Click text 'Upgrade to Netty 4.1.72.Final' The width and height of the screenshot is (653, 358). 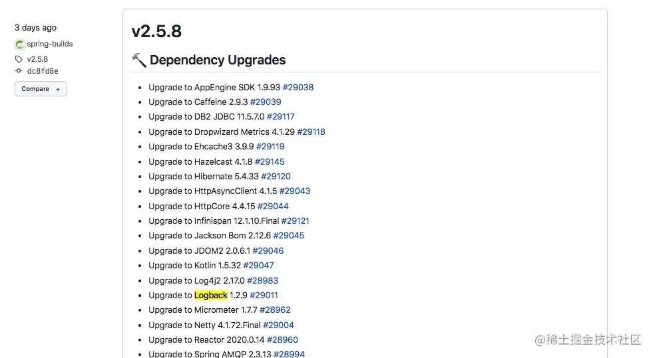(204, 325)
